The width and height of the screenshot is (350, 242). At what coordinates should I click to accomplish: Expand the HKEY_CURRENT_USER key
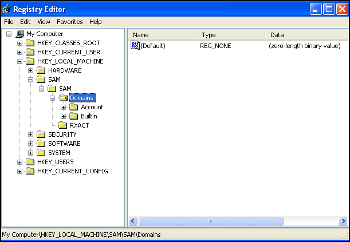click(19, 53)
